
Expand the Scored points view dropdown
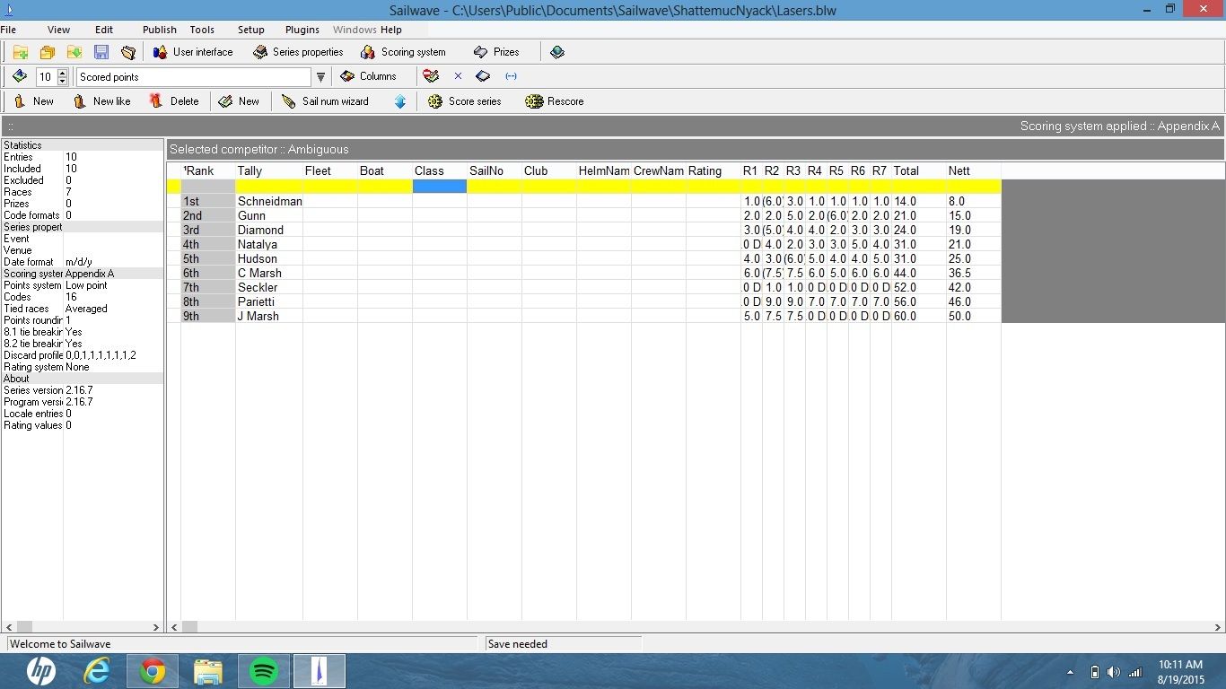pyautogui.click(x=320, y=77)
